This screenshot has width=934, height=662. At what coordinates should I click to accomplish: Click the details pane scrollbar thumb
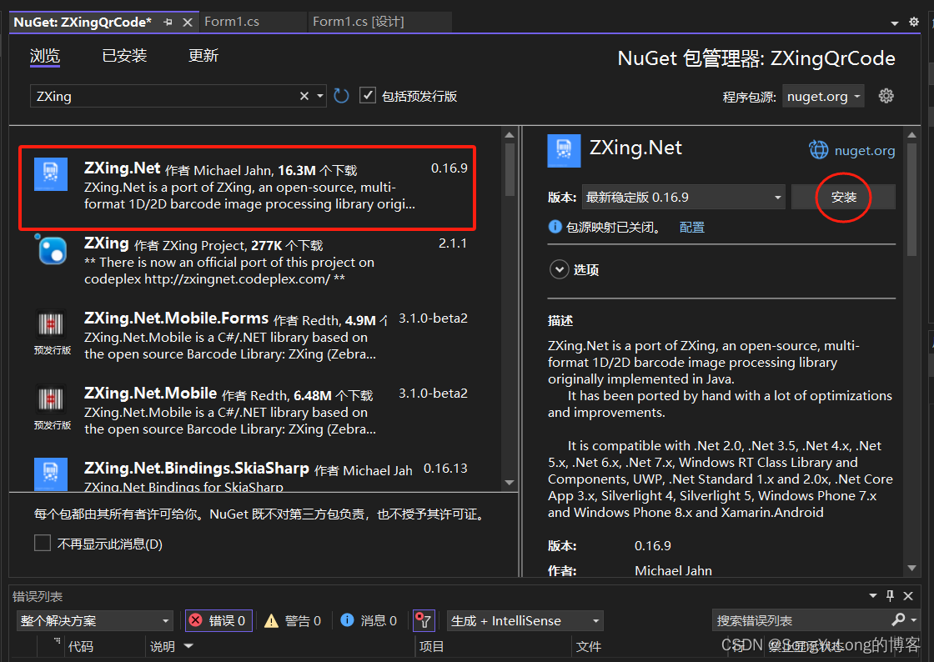[x=912, y=198]
